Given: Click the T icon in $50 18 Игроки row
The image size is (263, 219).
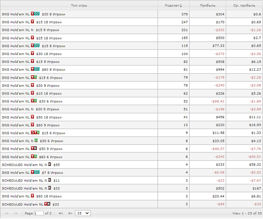Looking at the screenshot, I should coord(32,117).
